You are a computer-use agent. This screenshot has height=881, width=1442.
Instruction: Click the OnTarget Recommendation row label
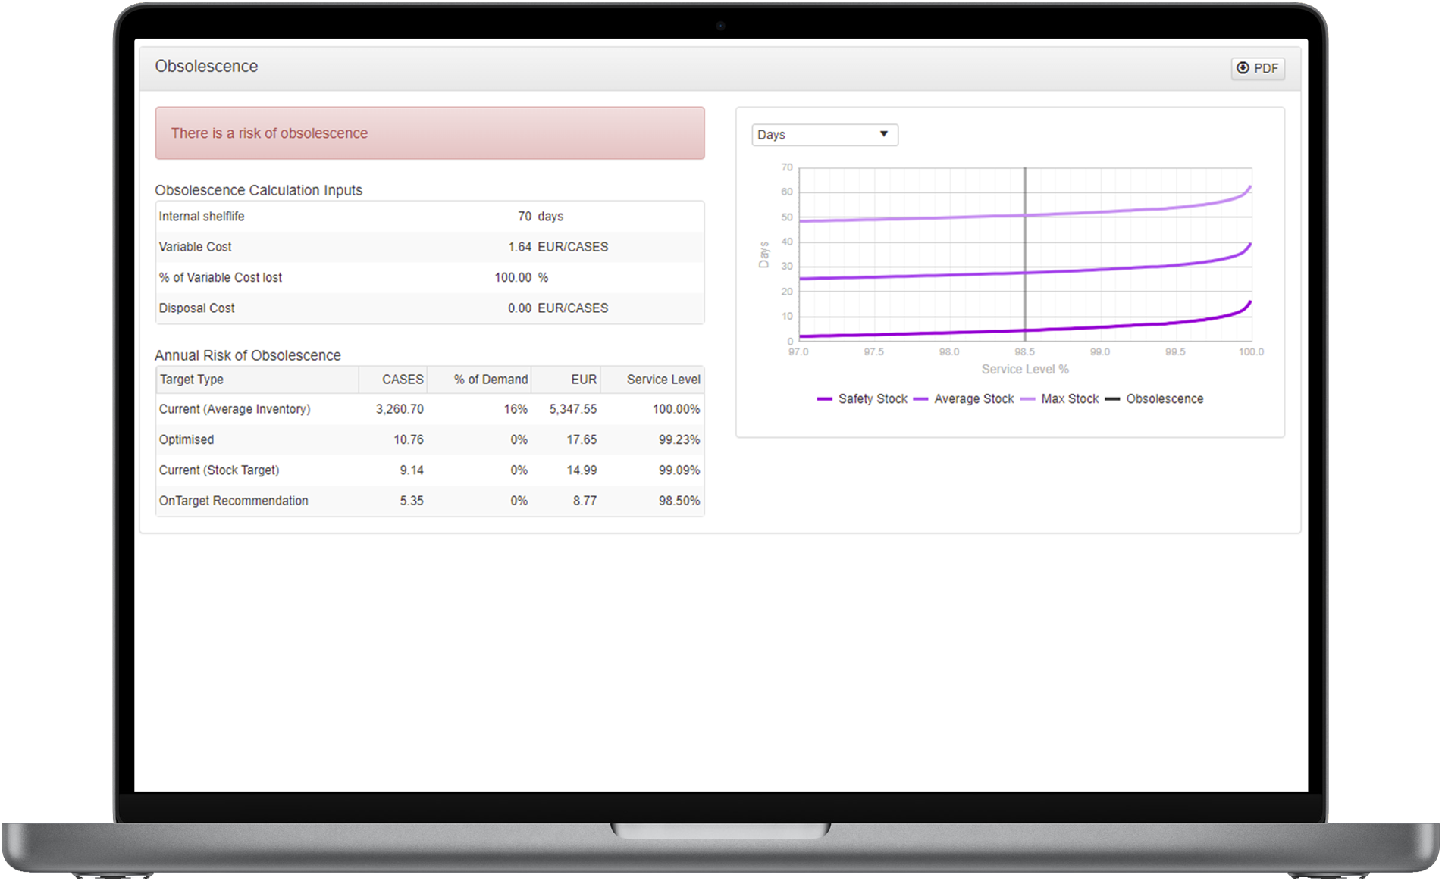click(234, 501)
